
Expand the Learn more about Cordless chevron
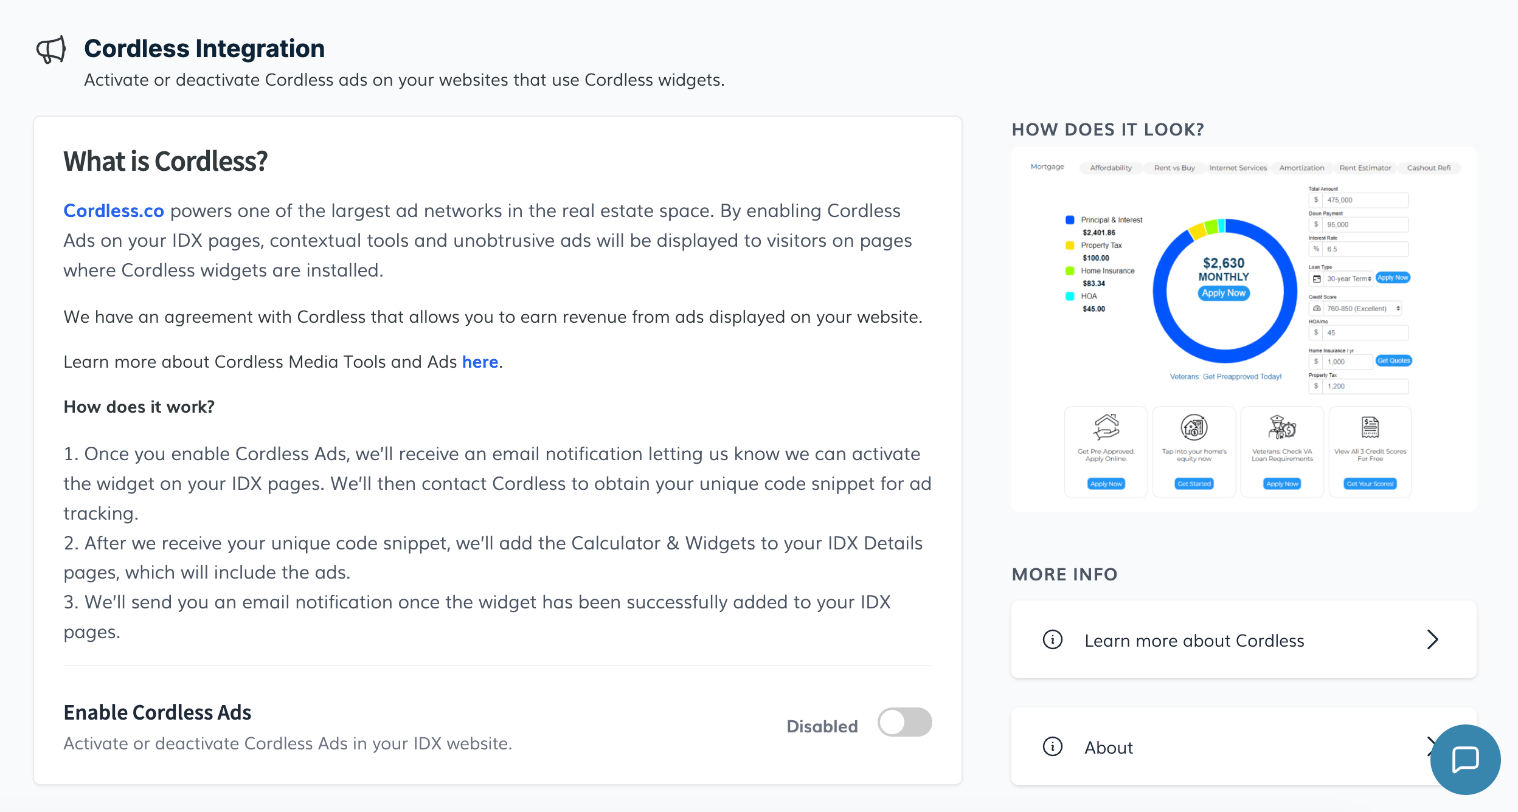click(x=1432, y=639)
